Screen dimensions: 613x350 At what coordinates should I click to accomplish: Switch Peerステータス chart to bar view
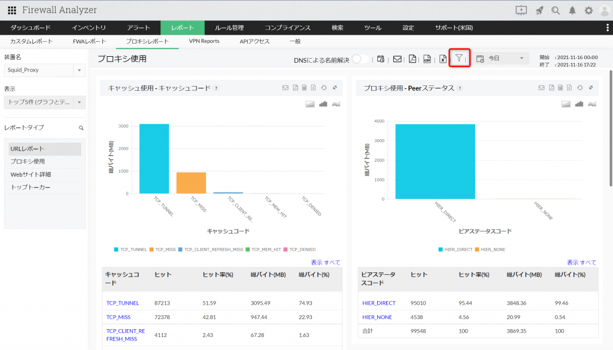pos(579,104)
